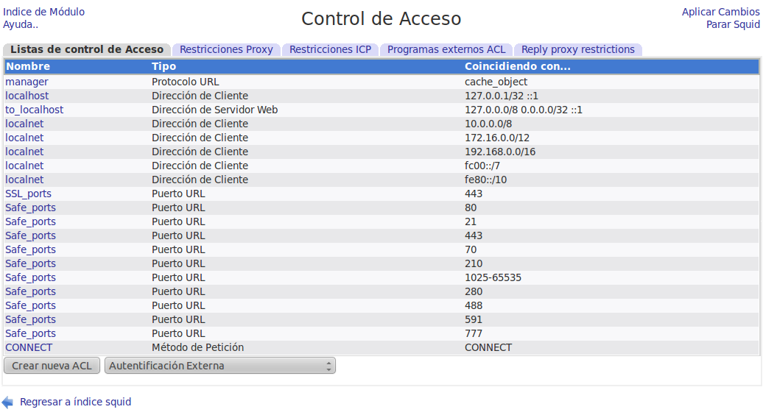The image size is (763, 415).
Task: Switch to Restricciones Proxy tab
Action: 226,50
